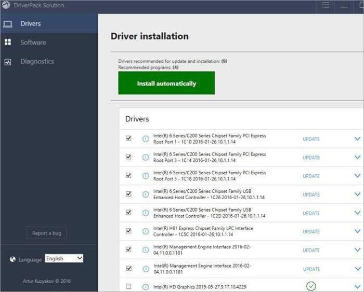This screenshot has height=292, width=364.
Task: Click the Software grid icon in sidebar
Action: coord(8,42)
